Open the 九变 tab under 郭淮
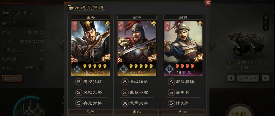275x116 pixels. pyautogui.click(x=183, y=112)
